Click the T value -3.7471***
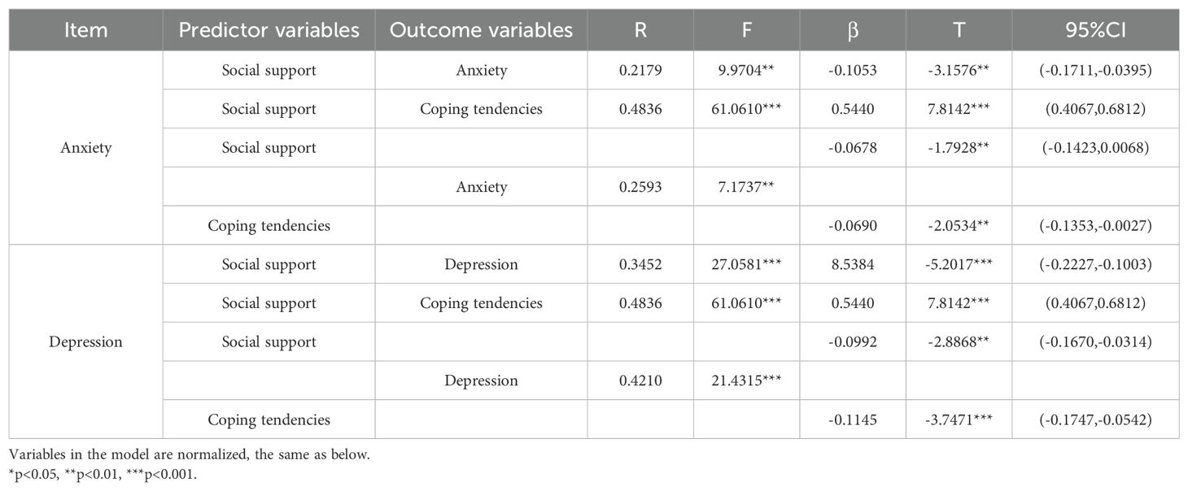Screen dimensions: 1188x491 click(x=959, y=419)
